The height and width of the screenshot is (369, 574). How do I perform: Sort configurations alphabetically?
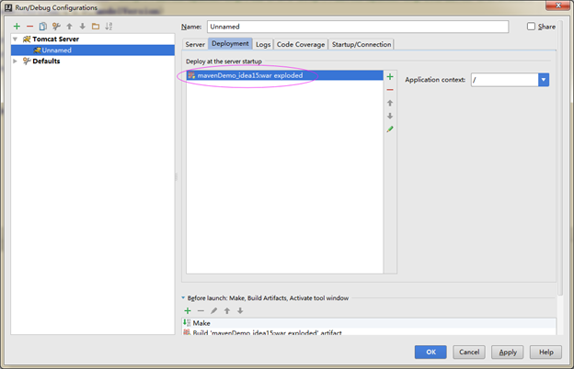coord(109,27)
